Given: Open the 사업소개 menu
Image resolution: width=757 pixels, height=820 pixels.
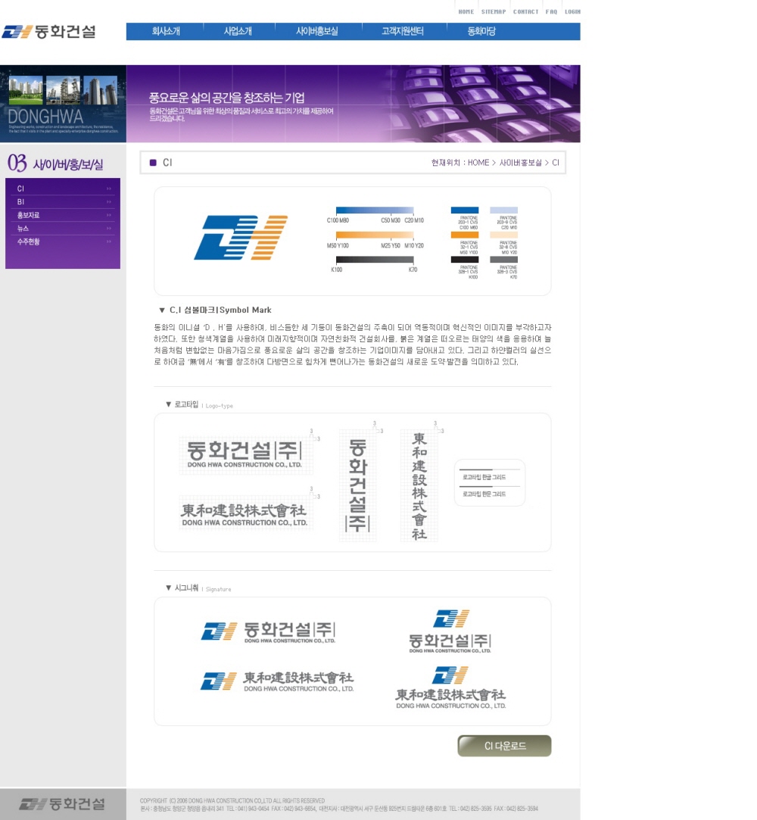Looking at the screenshot, I should point(238,32).
